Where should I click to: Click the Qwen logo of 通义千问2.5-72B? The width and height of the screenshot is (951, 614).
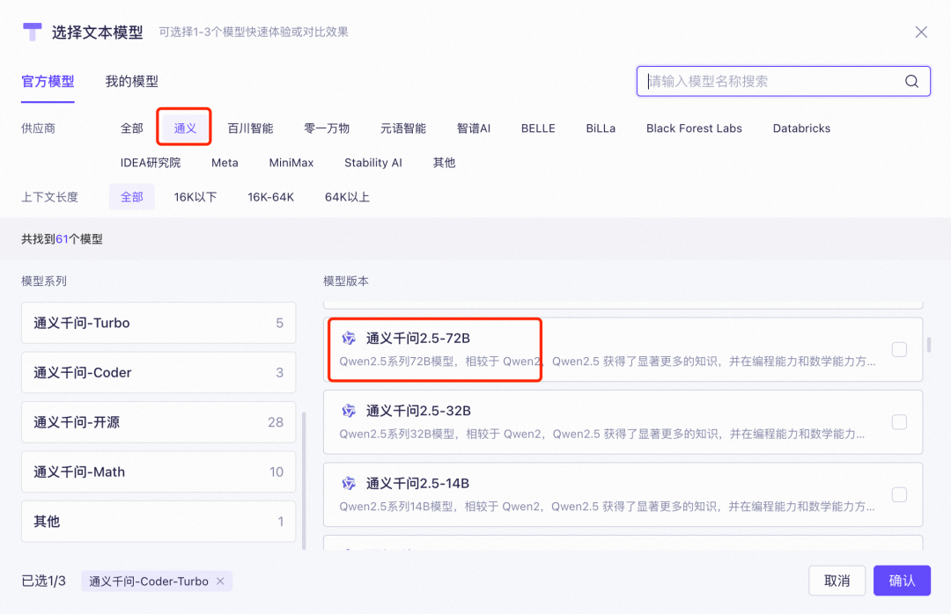tap(349, 338)
